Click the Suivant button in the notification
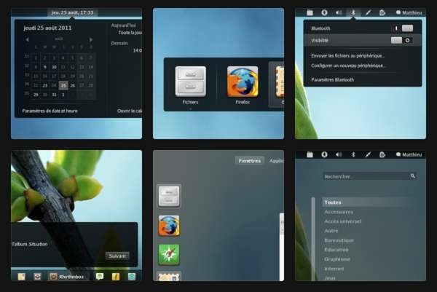437x292 pixels. [117, 256]
